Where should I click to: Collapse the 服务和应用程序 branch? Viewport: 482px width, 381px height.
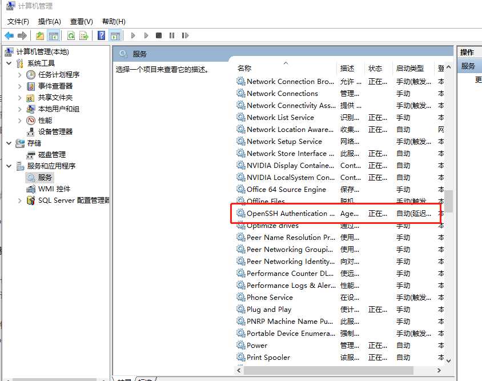coord(9,166)
